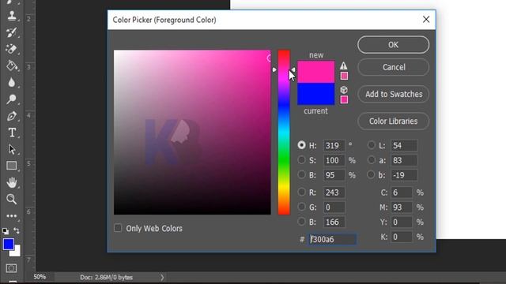This screenshot has width=506, height=284.
Task: Expand the status bar info arrow
Action: pos(162,277)
